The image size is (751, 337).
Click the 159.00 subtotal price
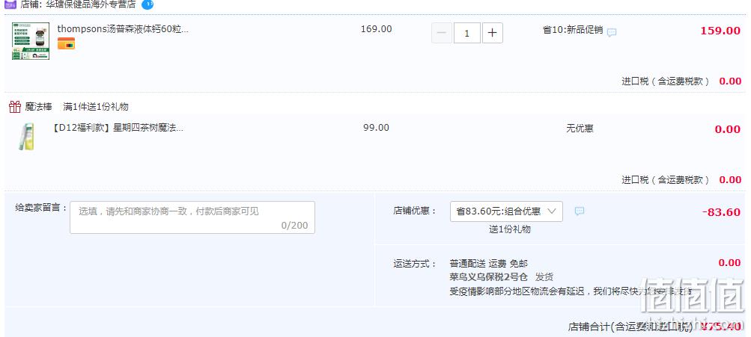720,31
